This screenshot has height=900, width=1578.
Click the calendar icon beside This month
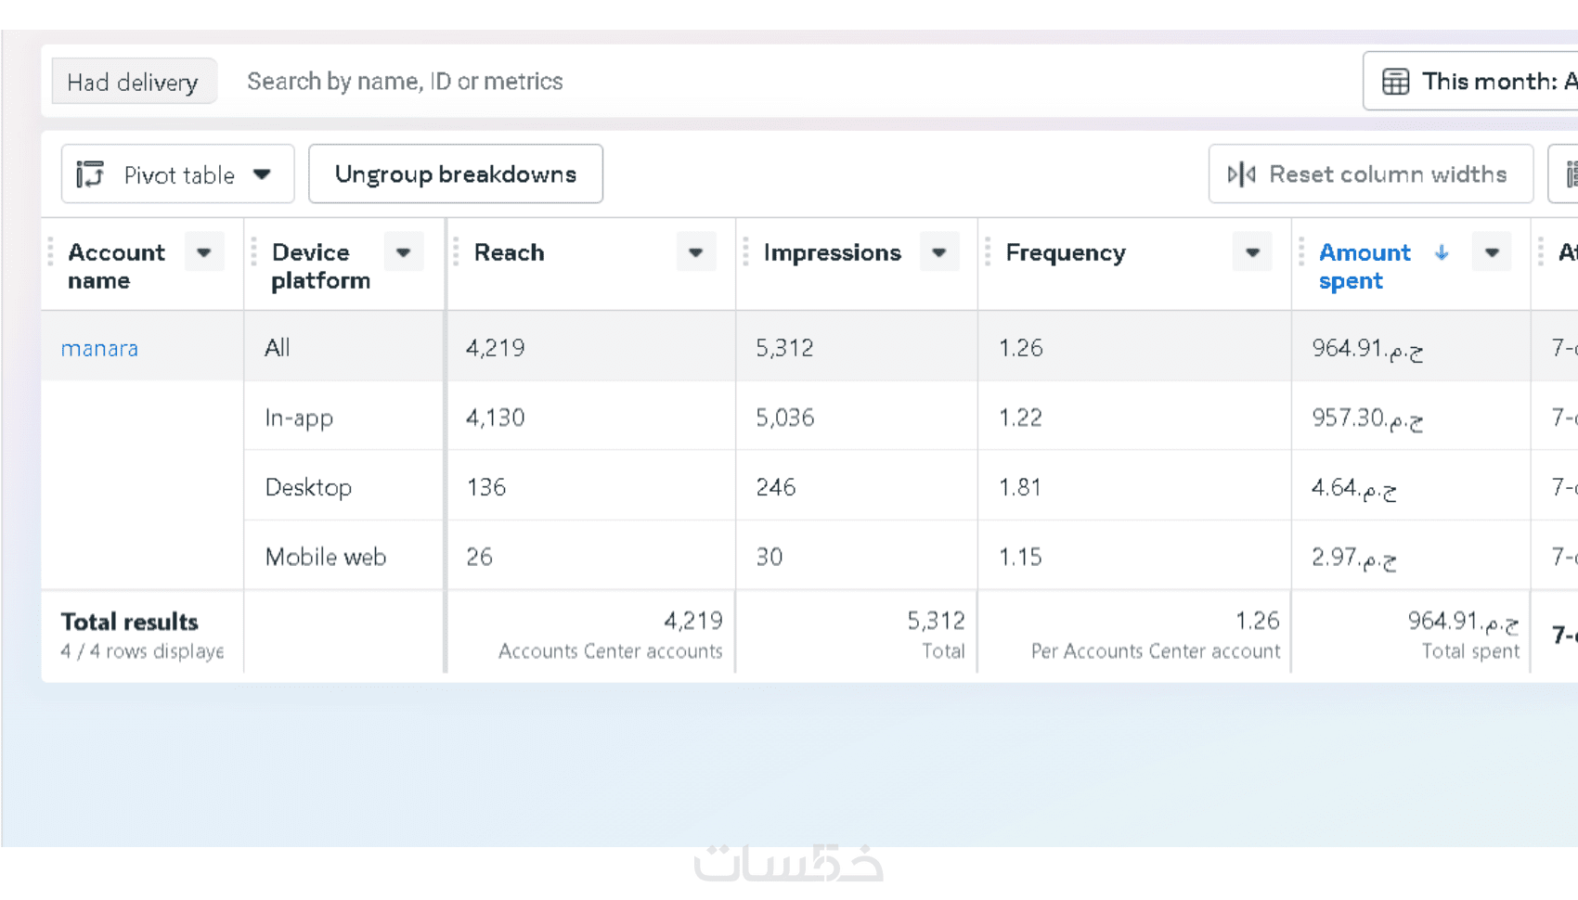pyautogui.click(x=1395, y=82)
